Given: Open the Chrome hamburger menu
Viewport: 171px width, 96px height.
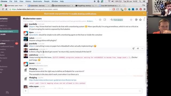Looking at the screenshot, I should point(145,9).
